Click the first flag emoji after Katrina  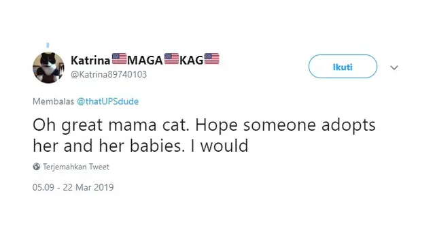click(120, 59)
